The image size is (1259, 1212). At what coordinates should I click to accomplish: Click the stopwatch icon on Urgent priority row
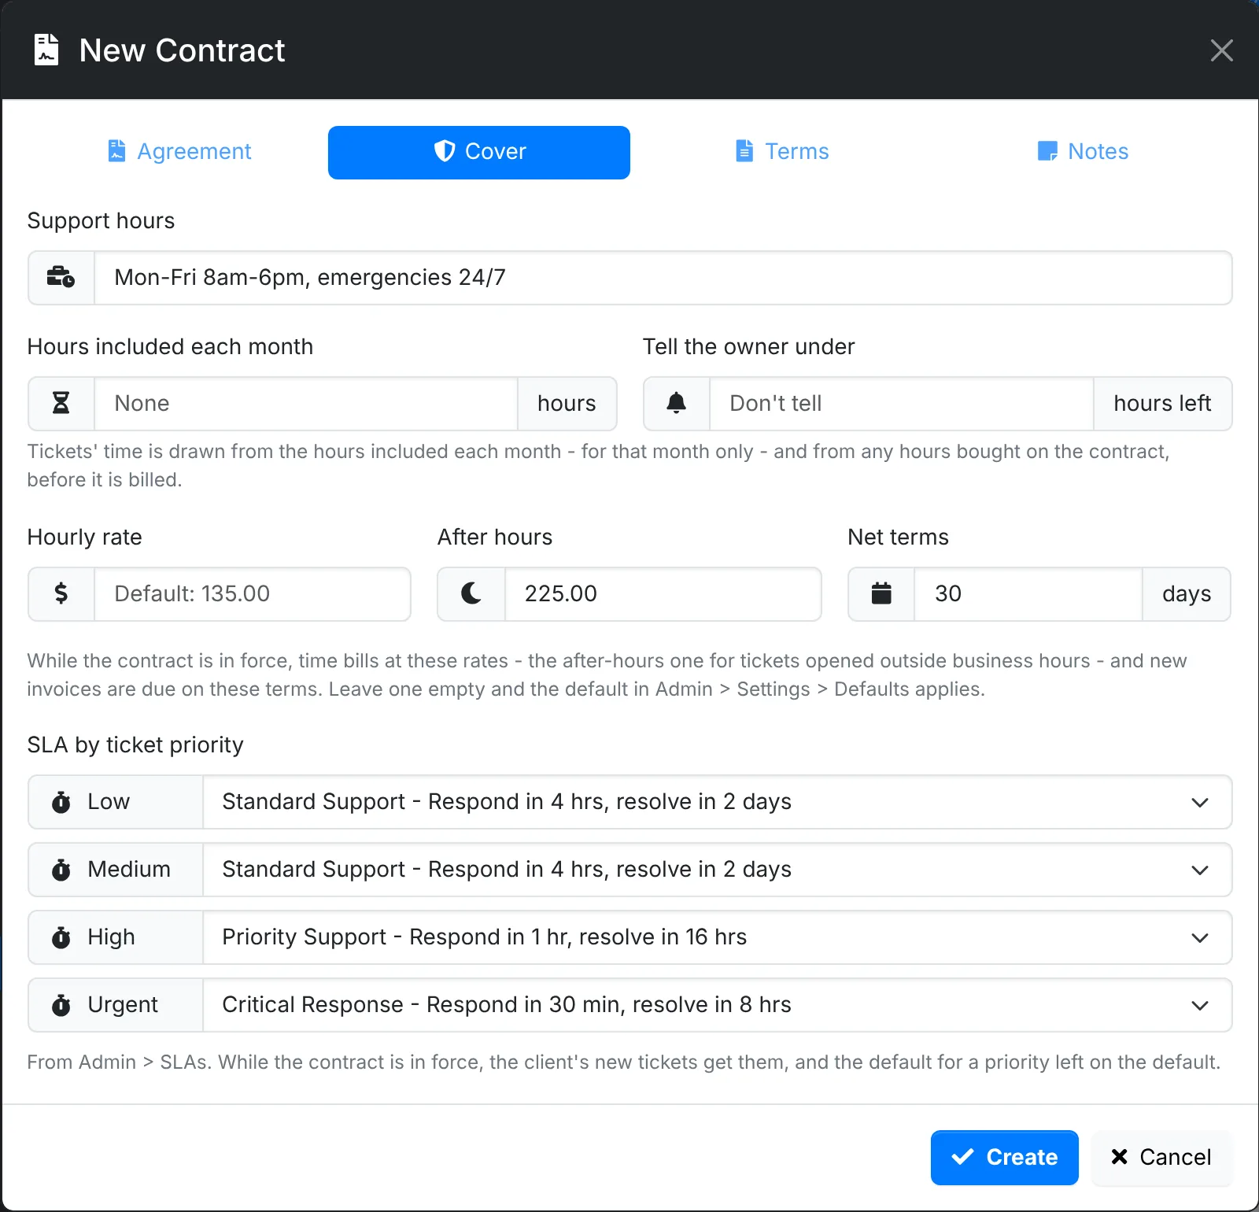pos(61,1005)
